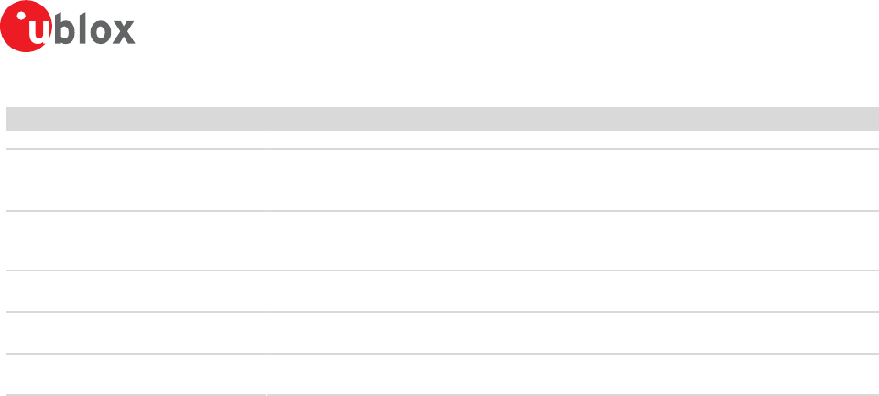Select first thin body row, wide column cell
Image resolution: width=879 pixels, height=396 pixels.
tap(572, 140)
